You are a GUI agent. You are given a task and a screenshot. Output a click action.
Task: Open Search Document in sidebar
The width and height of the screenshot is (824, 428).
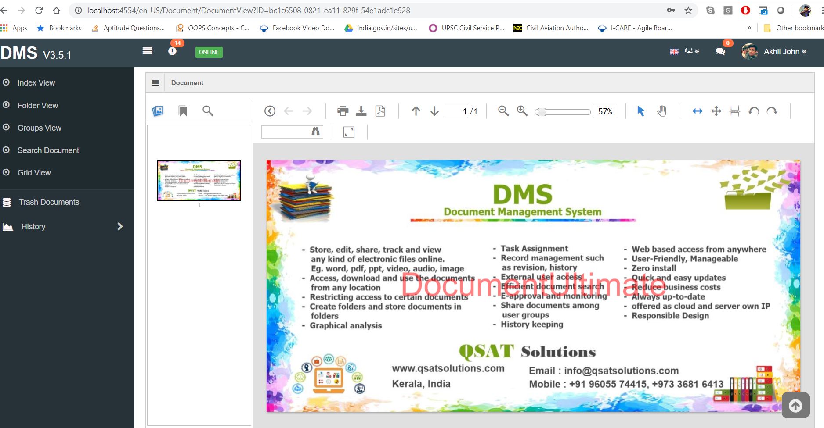pyautogui.click(x=48, y=150)
